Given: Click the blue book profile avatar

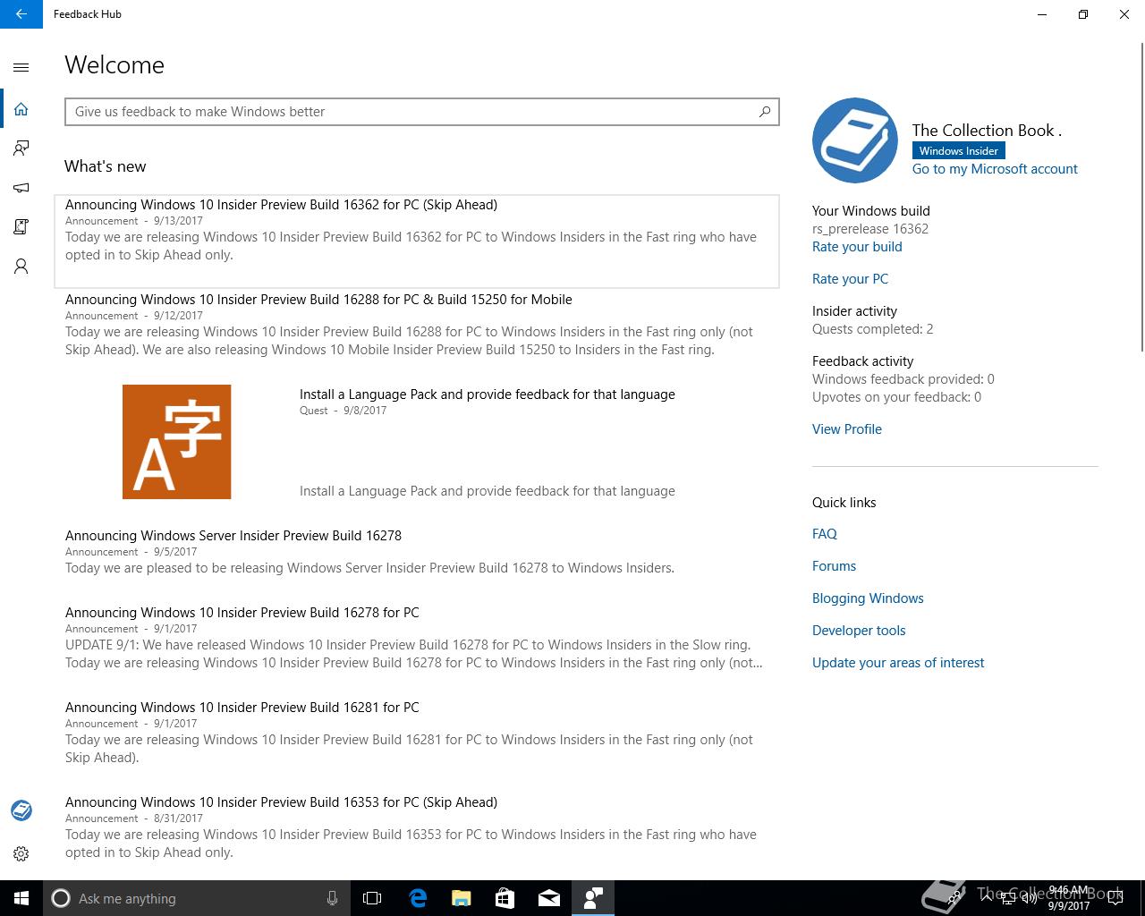Looking at the screenshot, I should point(854,140).
